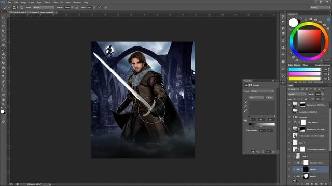
Task: Select the Quick Selection tool
Action: [x=3, y=31]
